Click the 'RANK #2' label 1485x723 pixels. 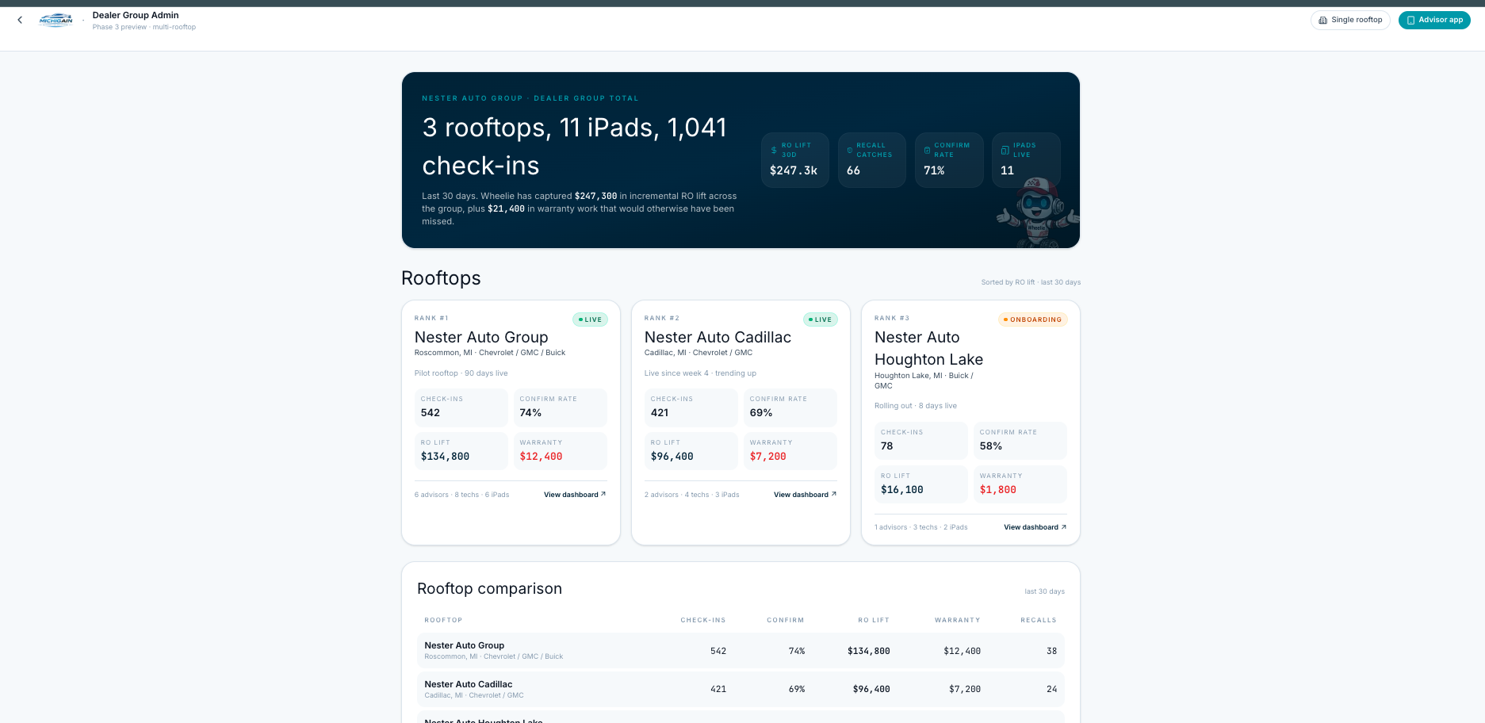662,318
